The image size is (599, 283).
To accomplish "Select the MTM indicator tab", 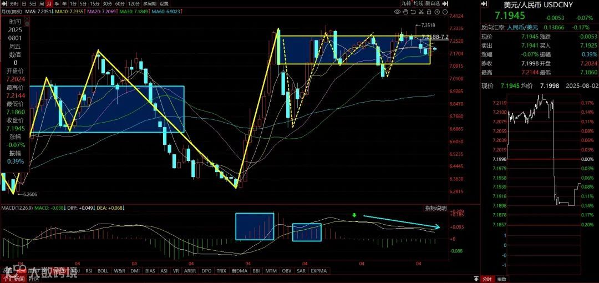I will 271,271.
